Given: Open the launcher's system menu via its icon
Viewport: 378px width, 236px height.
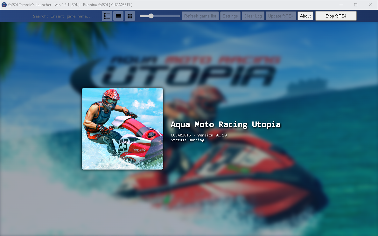Looking at the screenshot, I should click(3, 4).
